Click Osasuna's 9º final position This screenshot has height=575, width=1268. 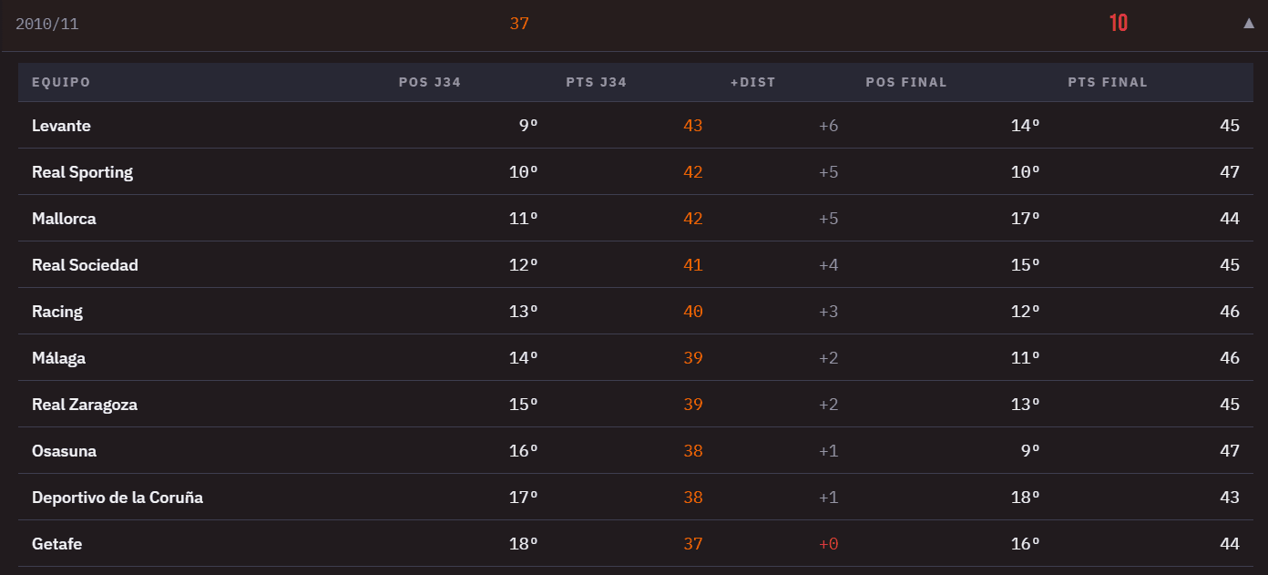coord(1030,451)
